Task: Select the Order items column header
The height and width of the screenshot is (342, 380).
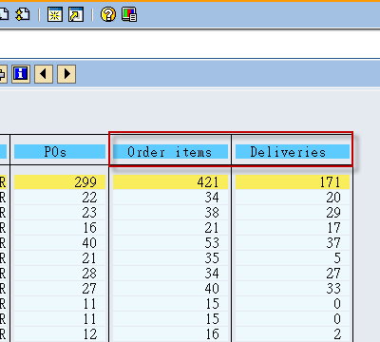Action: pos(170,152)
